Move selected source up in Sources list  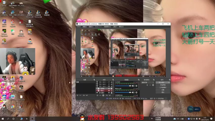click(x=107, y=95)
